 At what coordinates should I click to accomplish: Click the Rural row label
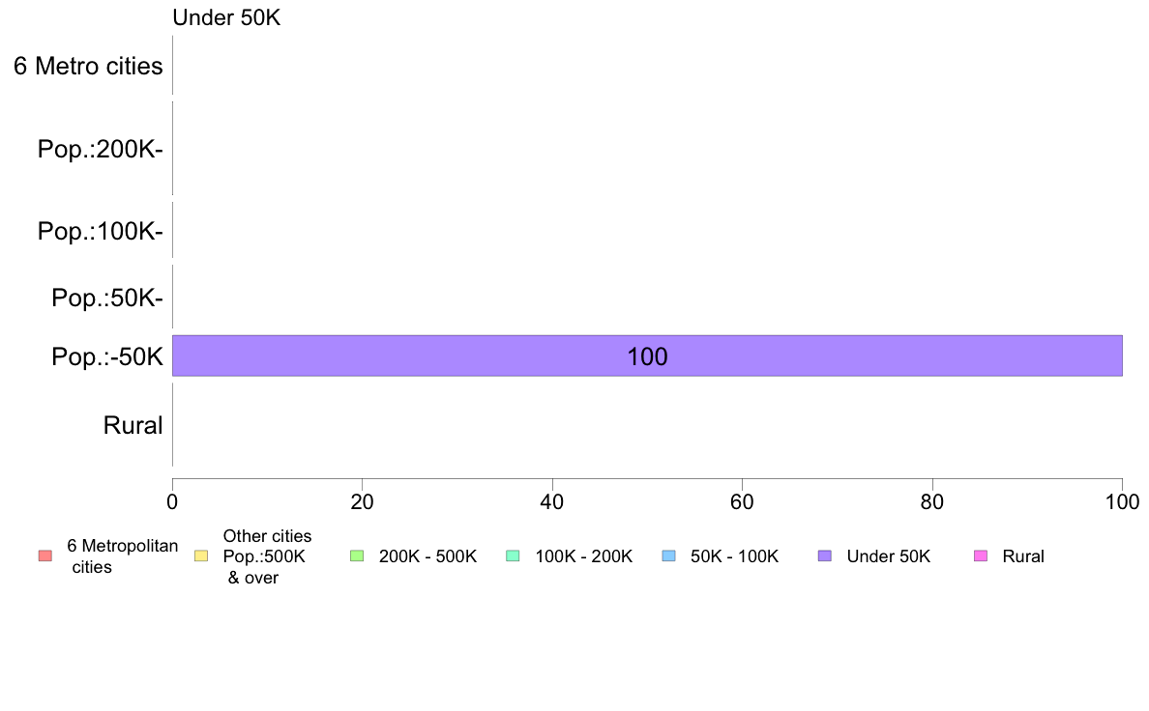coord(133,425)
